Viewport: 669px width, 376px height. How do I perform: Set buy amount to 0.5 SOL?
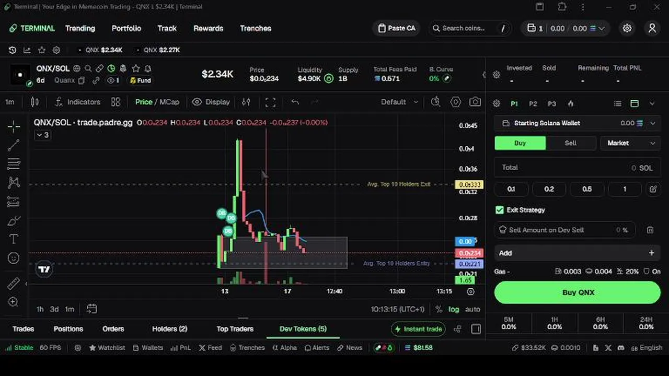[x=587, y=189]
